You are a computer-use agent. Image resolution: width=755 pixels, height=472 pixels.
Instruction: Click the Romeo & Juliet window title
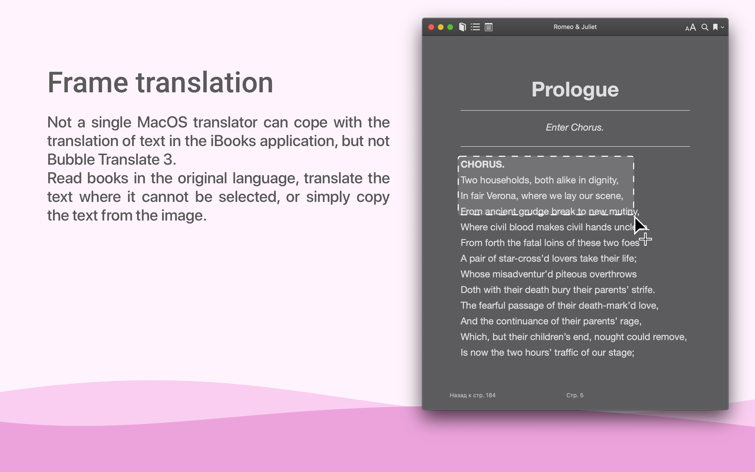coord(575,27)
